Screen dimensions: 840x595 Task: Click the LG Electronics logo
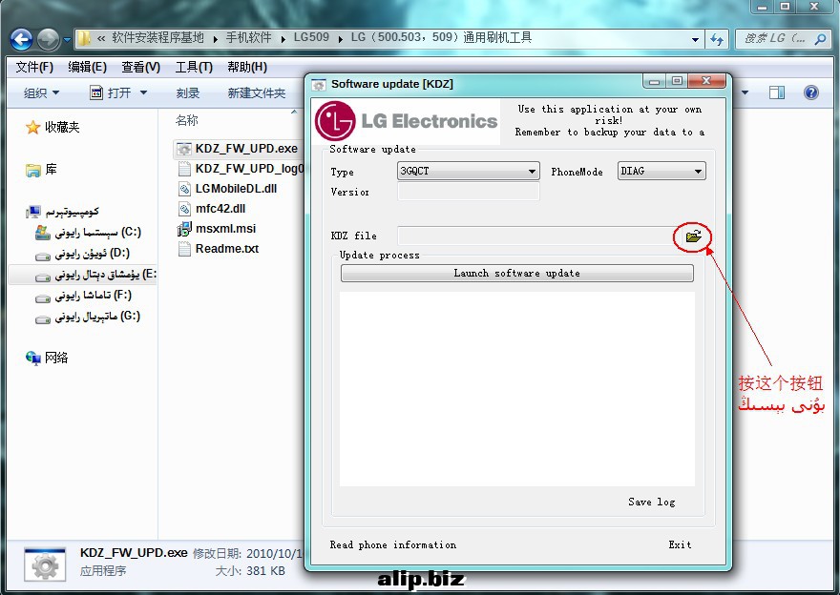pos(406,121)
